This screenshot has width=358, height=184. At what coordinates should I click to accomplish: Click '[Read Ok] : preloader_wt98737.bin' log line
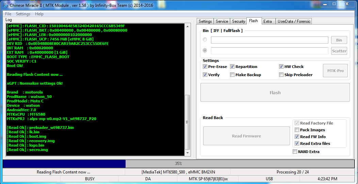pyautogui.click(x=40, y=128)
